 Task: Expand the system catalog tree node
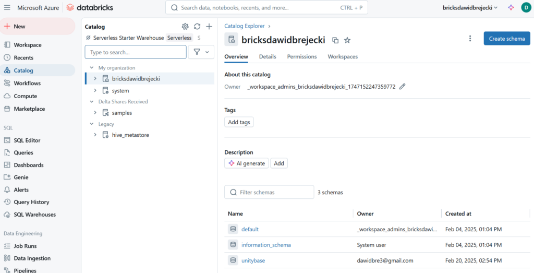[95, 91]
